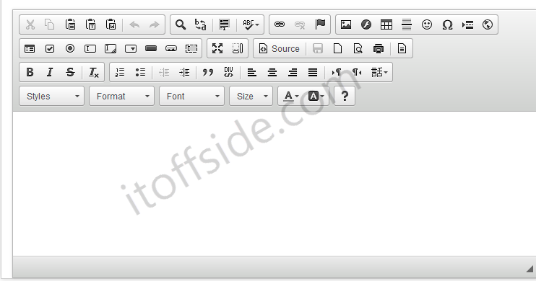Toggle Bold formatting
The width and height of the screenshot is (536, 281).
(x=30, y=72)
